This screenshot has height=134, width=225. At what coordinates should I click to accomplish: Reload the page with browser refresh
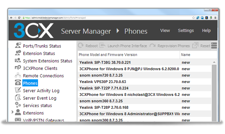[19, 18]
